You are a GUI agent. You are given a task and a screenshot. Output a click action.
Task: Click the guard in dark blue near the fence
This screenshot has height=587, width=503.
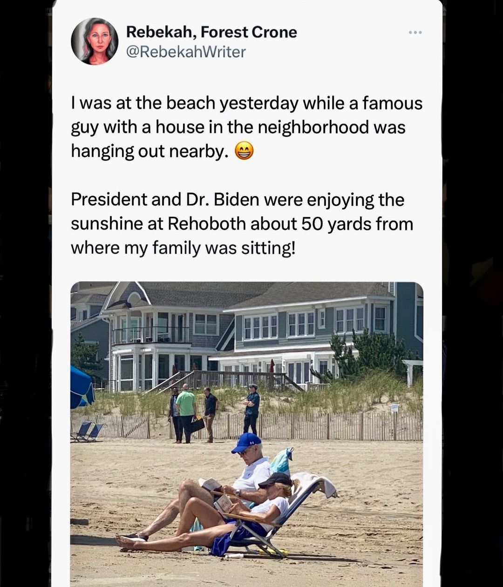point(252,409)
